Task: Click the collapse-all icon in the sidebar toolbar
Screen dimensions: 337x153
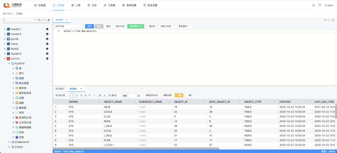Action: (42, 20)
